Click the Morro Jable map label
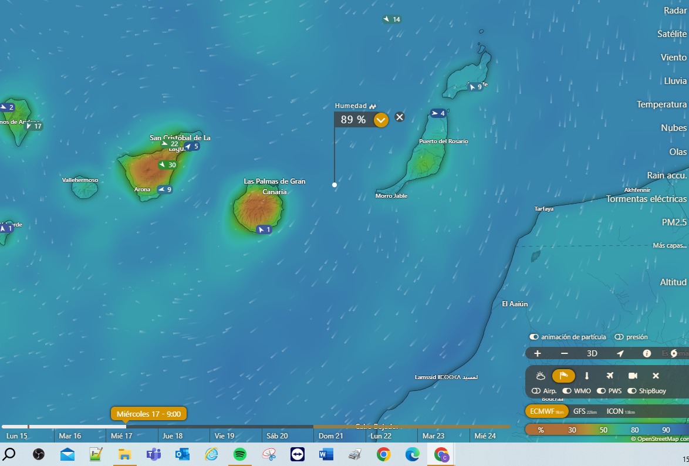The width and height of the screenshot is (689, 466). pos(391,196)
